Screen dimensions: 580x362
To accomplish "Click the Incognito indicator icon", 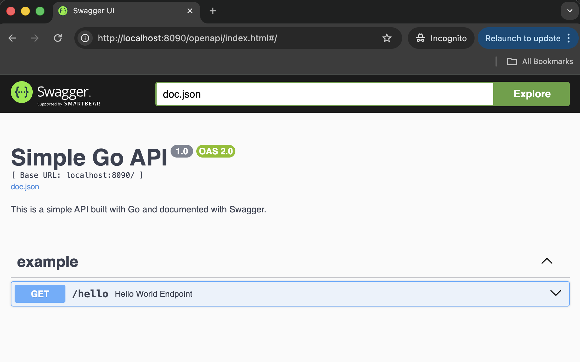I will tap(421, 38).
